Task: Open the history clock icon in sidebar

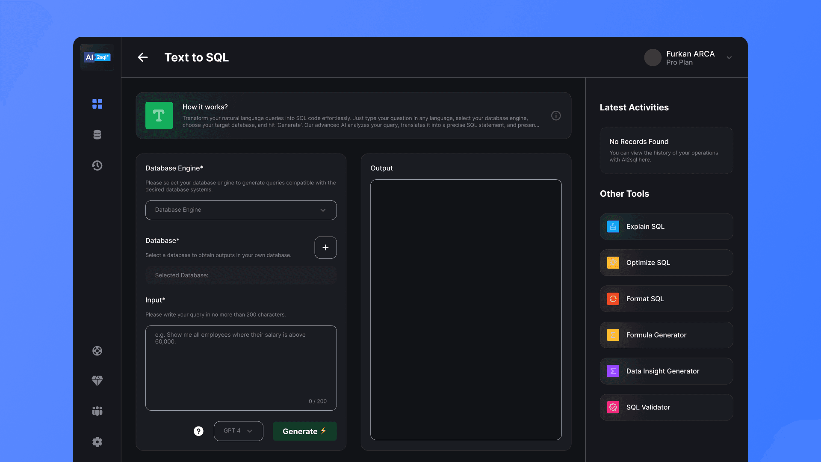Action: click(97, 166)
